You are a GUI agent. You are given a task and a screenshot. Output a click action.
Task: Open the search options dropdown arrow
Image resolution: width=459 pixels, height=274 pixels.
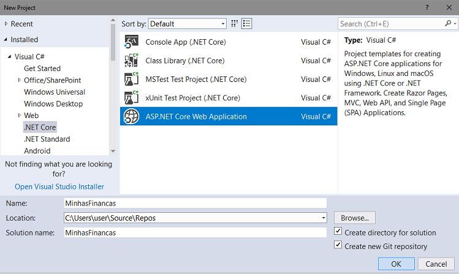[x=455, y=24]
